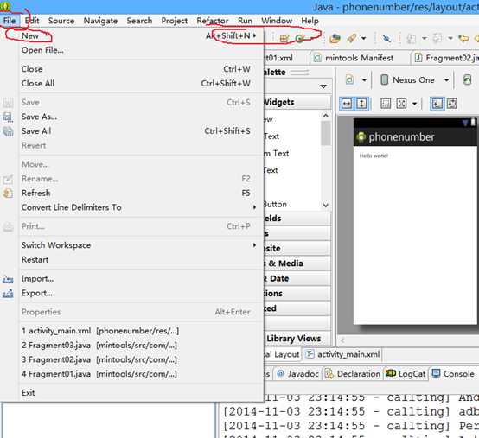The image size is (479, 438).
Task: Expand Switch Workspace submenu
Action: click(x=142, y=245)
